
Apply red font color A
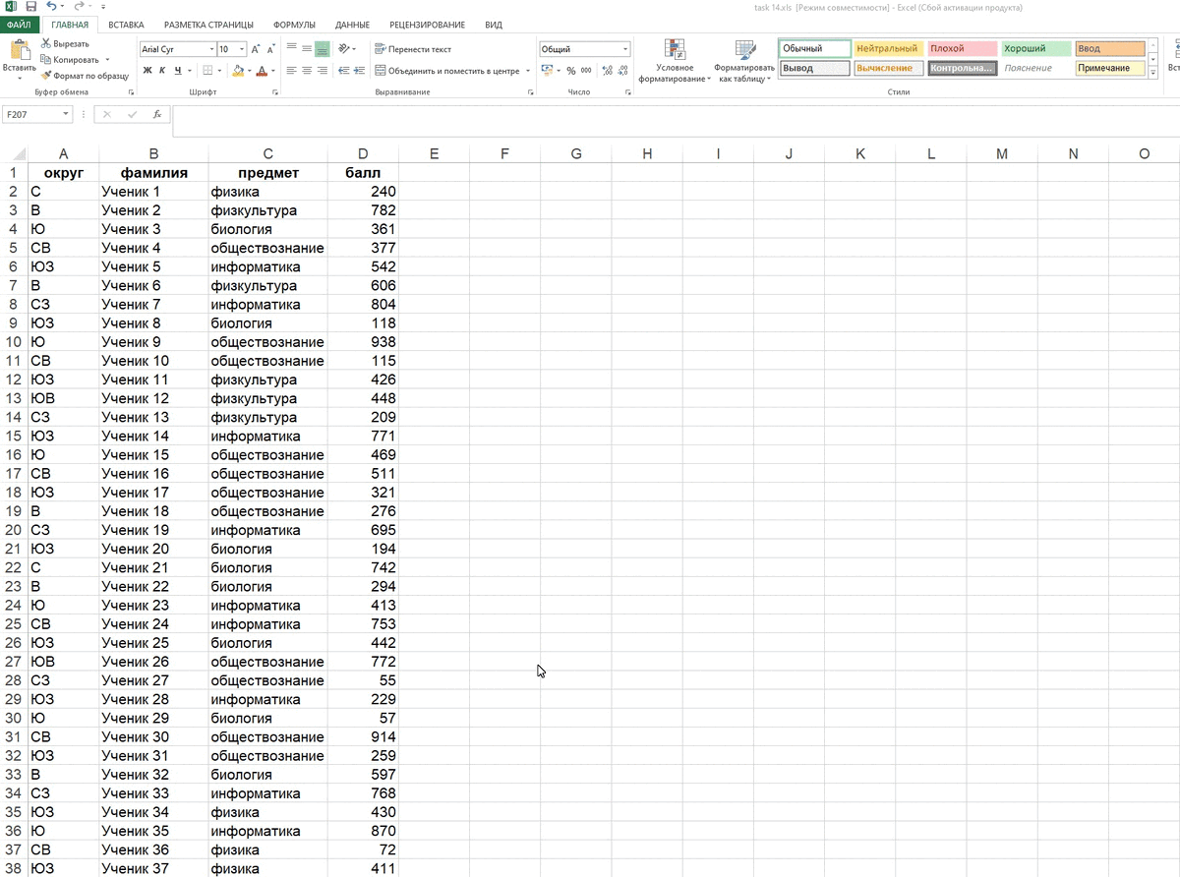click(262, 71)
